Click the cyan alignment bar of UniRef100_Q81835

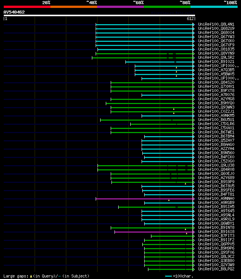point(145,49)
